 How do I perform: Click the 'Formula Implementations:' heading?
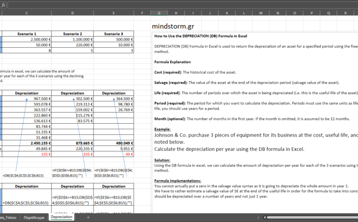pyautogui.click(x=178, y=180)
